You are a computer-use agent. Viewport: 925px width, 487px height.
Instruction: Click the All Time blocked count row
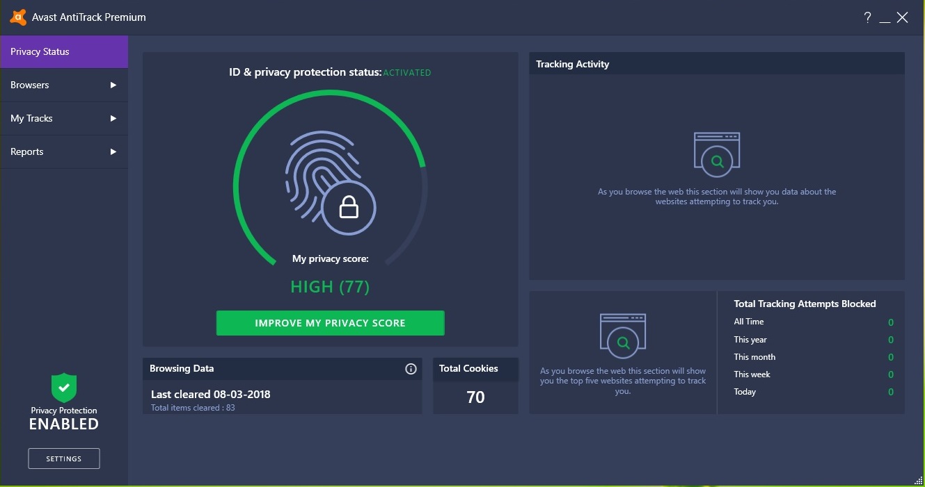click(813, 322)
